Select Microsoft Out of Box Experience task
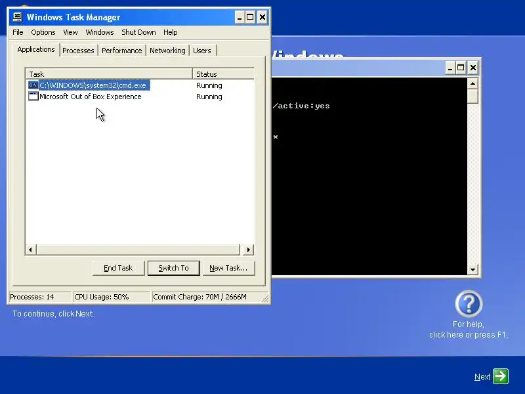 coord(91,97)
